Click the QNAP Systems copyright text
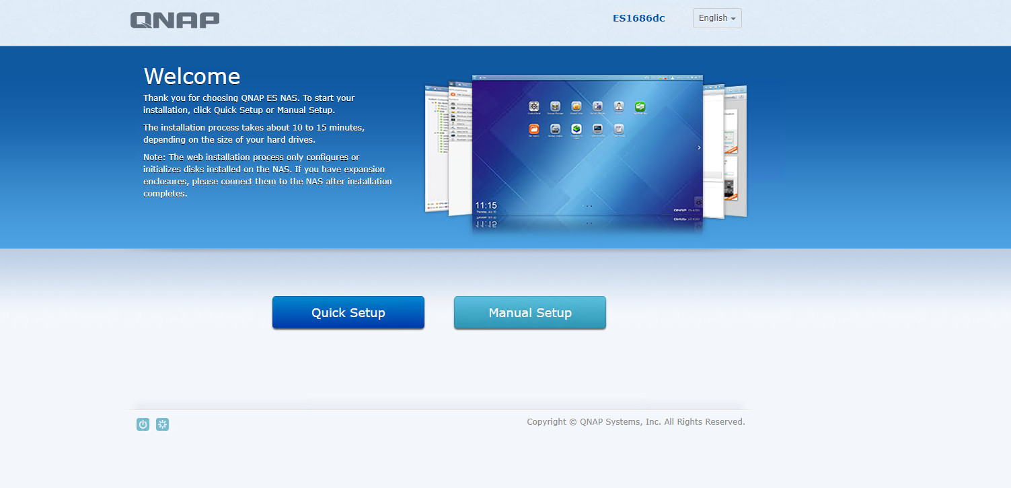This screenshot has width=1011, height=488. (636, 422)
